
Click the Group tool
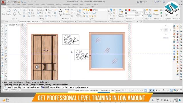click(146, 12)
